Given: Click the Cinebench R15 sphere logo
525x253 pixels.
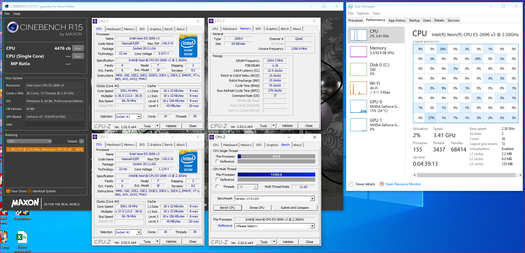Looking at the screenshot, I should click(13, 27).
